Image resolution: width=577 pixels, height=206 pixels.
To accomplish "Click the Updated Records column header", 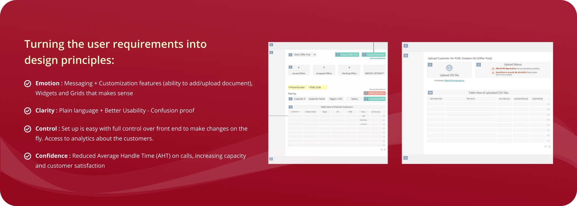I will (x=521, y=99).
